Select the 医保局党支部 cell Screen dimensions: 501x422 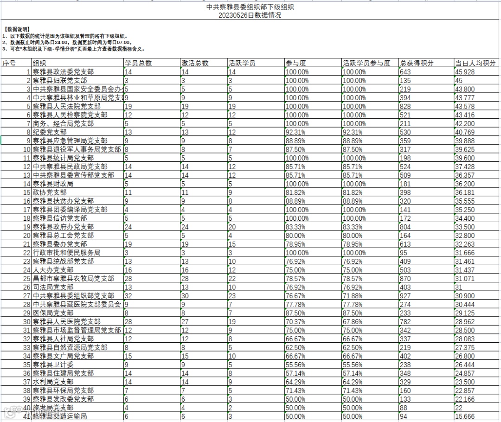(77, 313)
